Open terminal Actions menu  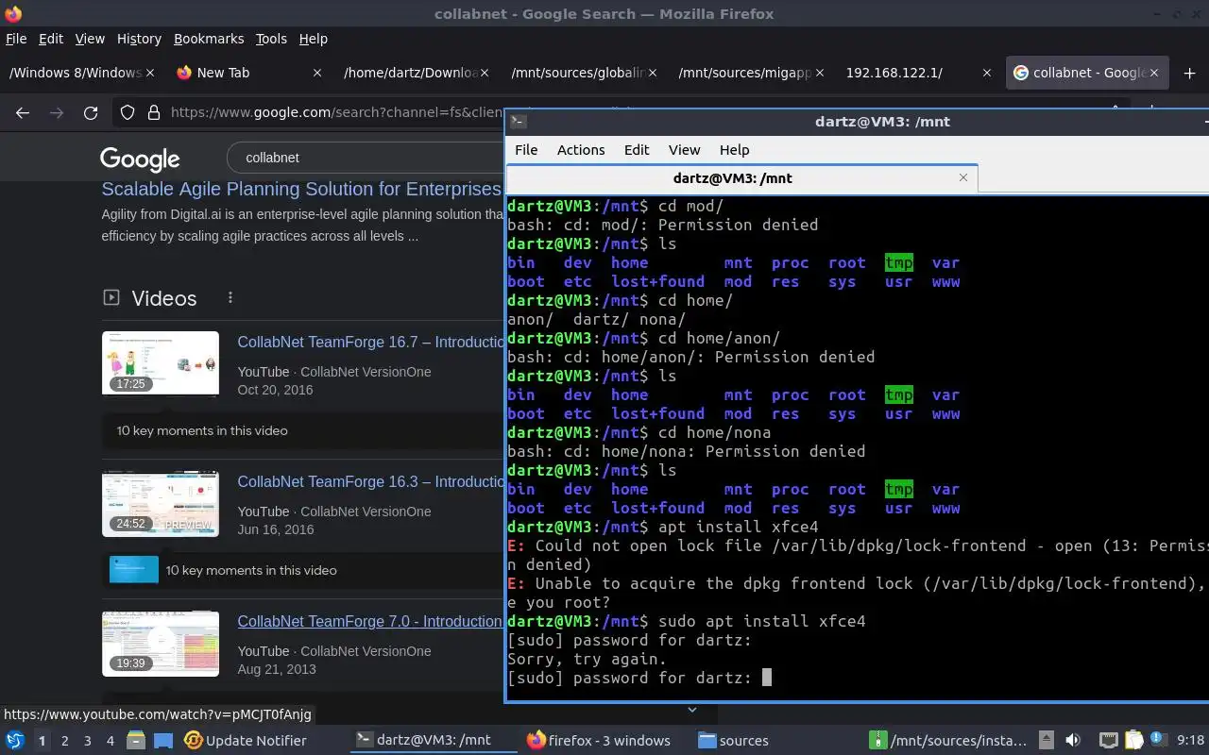[x=581, y=149]
